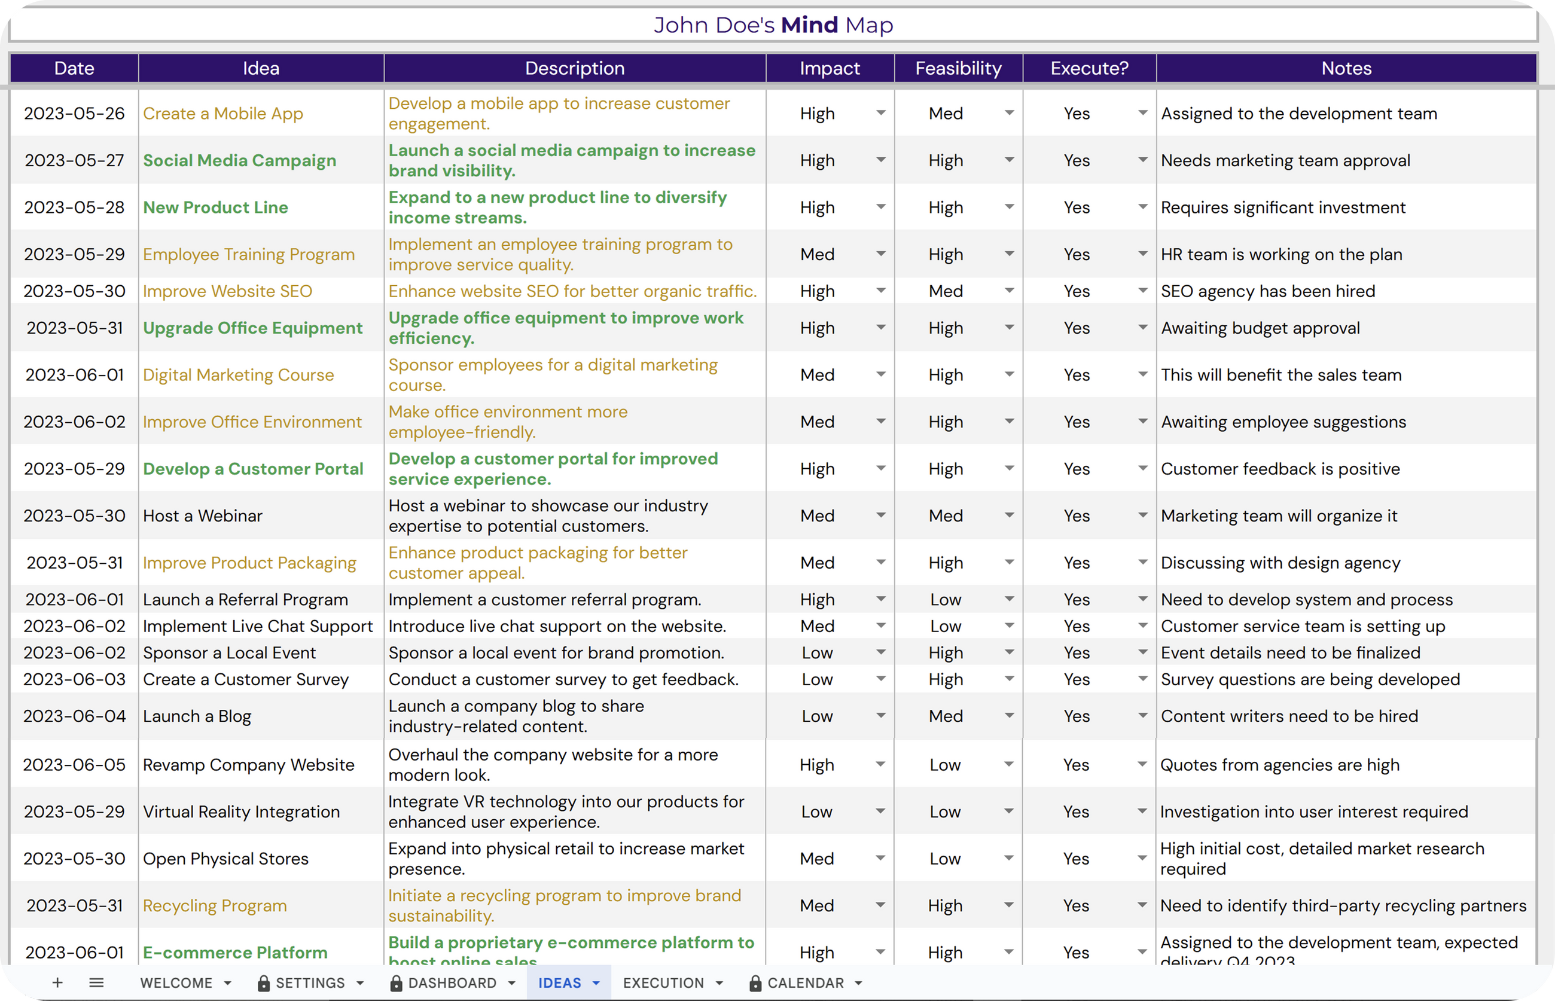Open Feasibility dropdown for Social Media Campaign
This screenshot has width=1555, height=1001.
1009,160
